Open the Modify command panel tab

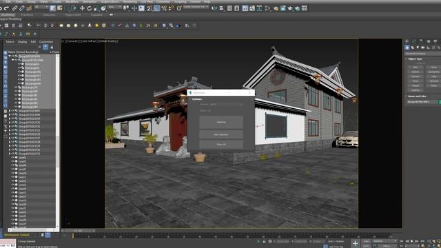coord(414,41)
